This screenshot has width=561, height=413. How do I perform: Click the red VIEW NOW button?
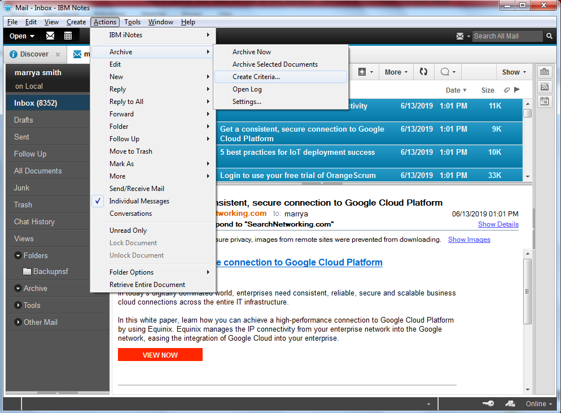coord(160,354)
